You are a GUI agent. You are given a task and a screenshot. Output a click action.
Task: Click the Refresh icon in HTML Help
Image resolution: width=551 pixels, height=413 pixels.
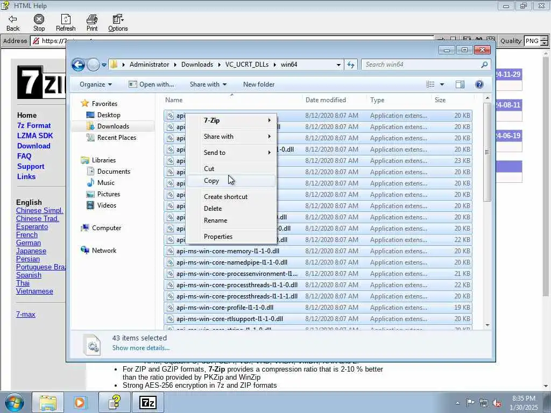66,19
